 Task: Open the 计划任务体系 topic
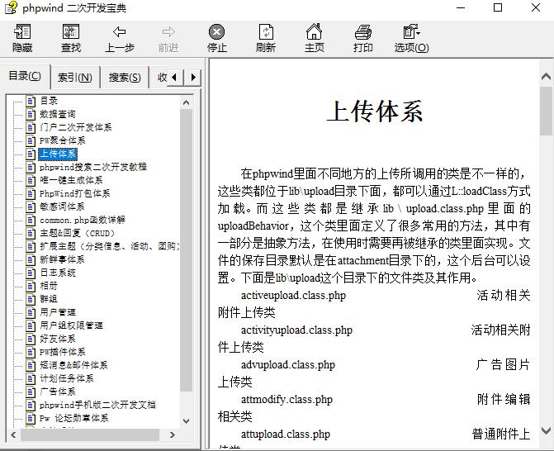click(66, 378)
